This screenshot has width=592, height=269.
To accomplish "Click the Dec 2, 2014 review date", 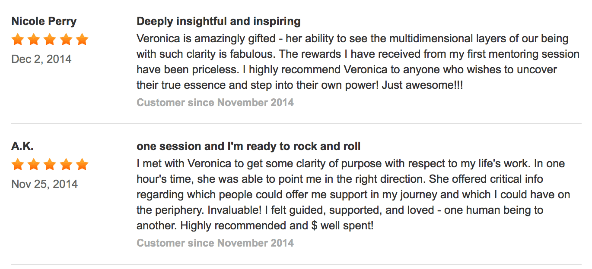I will coord(41,59).
